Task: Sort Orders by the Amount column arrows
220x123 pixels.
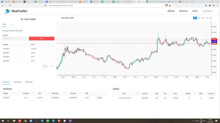Action: tap(195, 94)
